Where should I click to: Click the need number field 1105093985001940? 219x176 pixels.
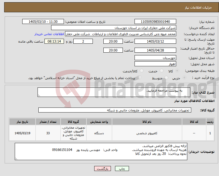155,22
